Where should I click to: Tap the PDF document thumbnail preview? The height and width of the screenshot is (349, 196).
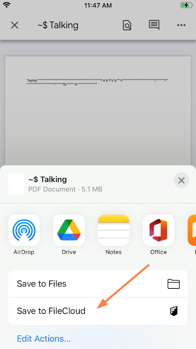[x=16, y=184]
